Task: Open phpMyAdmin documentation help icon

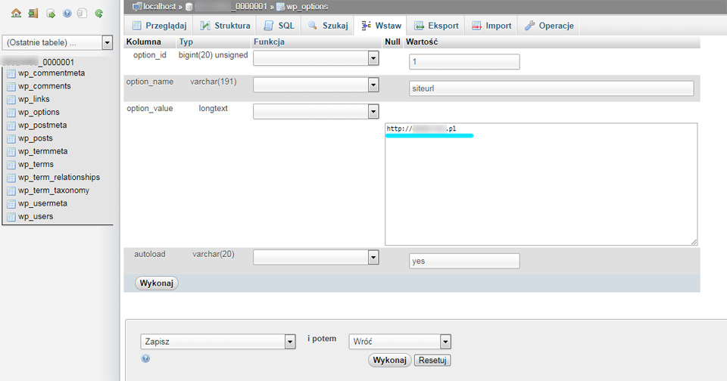Action: click(67, 14)
